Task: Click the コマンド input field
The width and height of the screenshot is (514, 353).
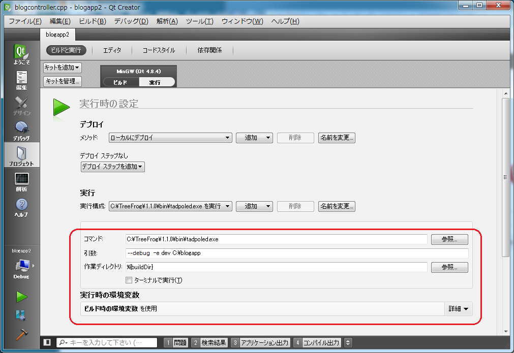Action: (277, 239)
